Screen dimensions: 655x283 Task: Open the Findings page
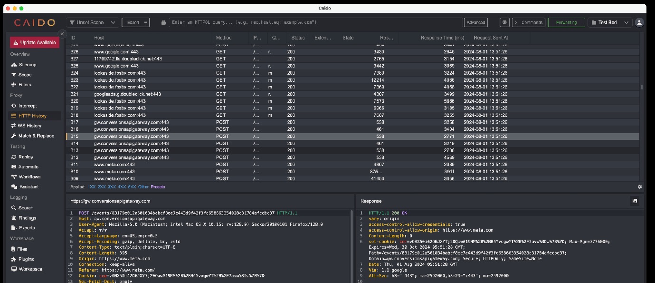(27, 218)
